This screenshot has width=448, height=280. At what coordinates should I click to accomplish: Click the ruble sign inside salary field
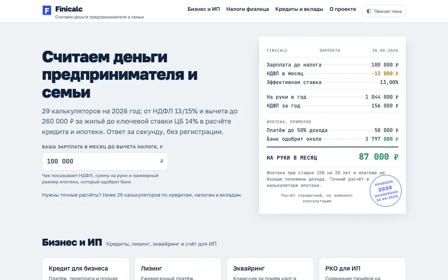162,161
